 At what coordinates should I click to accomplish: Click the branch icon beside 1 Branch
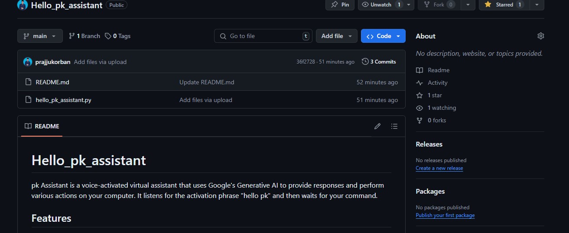click(72, 36)
